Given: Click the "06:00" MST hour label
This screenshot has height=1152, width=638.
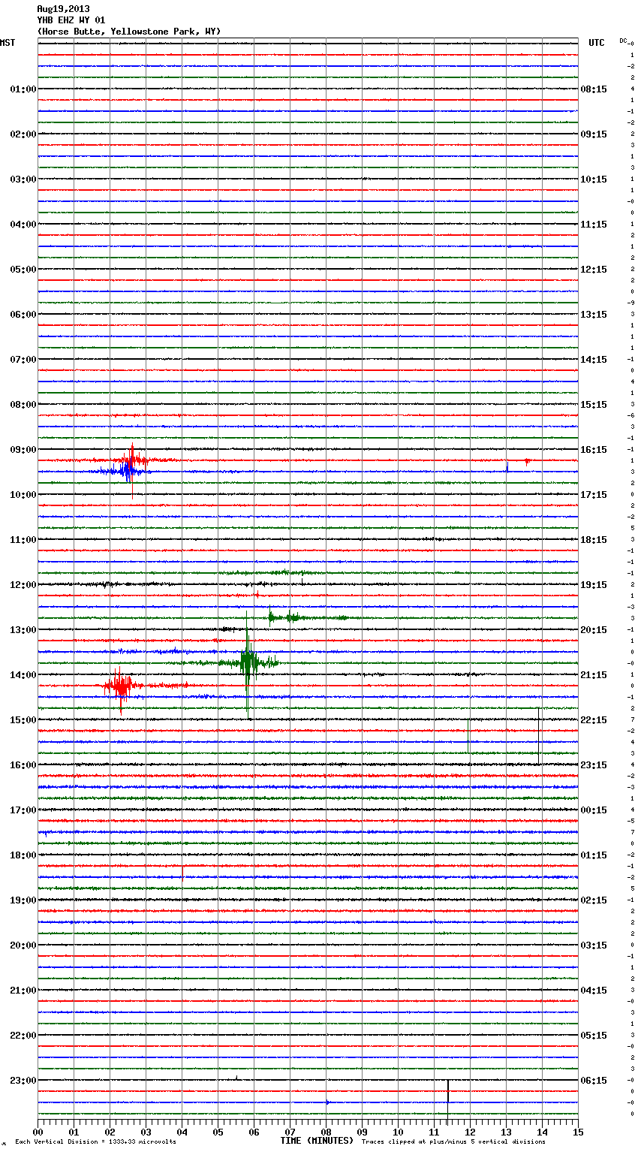Looking at the screenshot, I should click(23, 315).
